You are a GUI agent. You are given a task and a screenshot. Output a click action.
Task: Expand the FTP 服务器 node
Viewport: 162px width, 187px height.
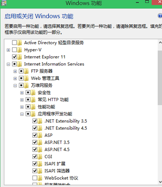pyautogui.click(x=15, y=72)
